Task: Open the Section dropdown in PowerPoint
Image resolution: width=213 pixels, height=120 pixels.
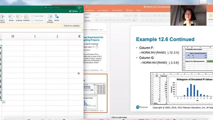Action: 88,21
